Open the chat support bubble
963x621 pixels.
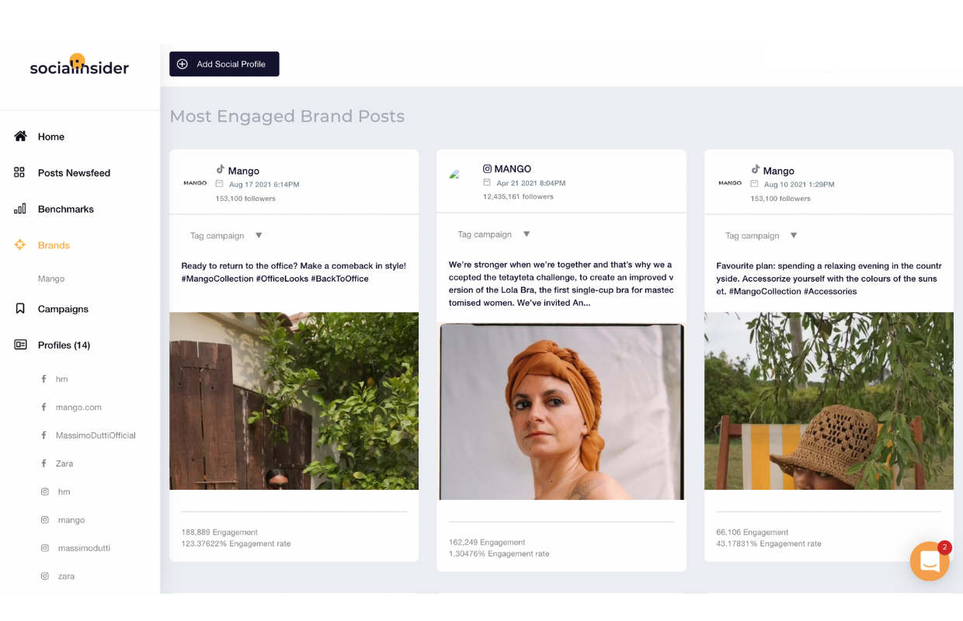[x=930, y=560]
